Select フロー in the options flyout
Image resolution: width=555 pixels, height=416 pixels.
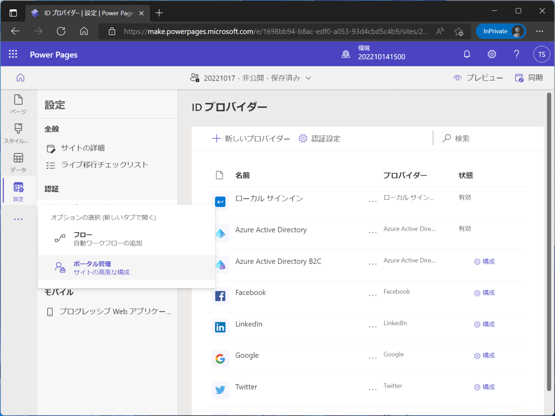pyautogui.click(x=126, y=239)
